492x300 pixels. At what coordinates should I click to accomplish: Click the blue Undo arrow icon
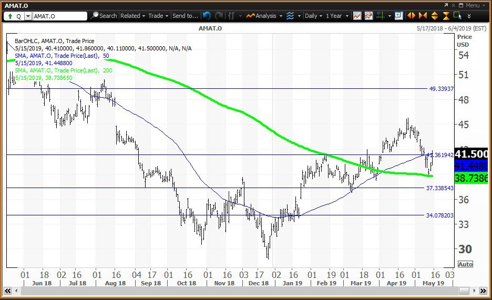tap(207, 15)
